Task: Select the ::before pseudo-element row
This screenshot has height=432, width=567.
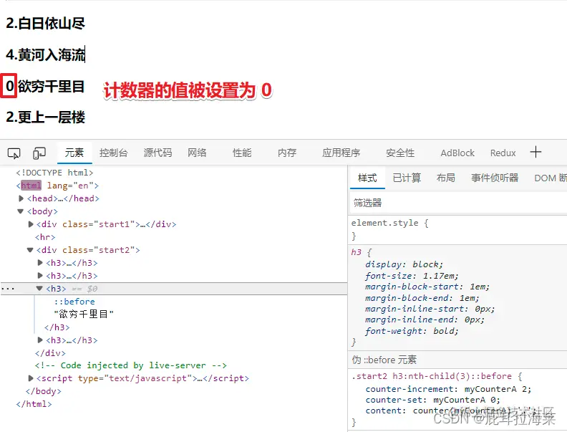Action: pyautogui.click(x=74, y=302)
